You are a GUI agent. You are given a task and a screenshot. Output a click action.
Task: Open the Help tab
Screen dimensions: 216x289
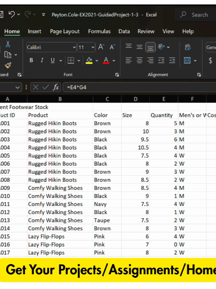pyautogui.click(x=188, y=31)
